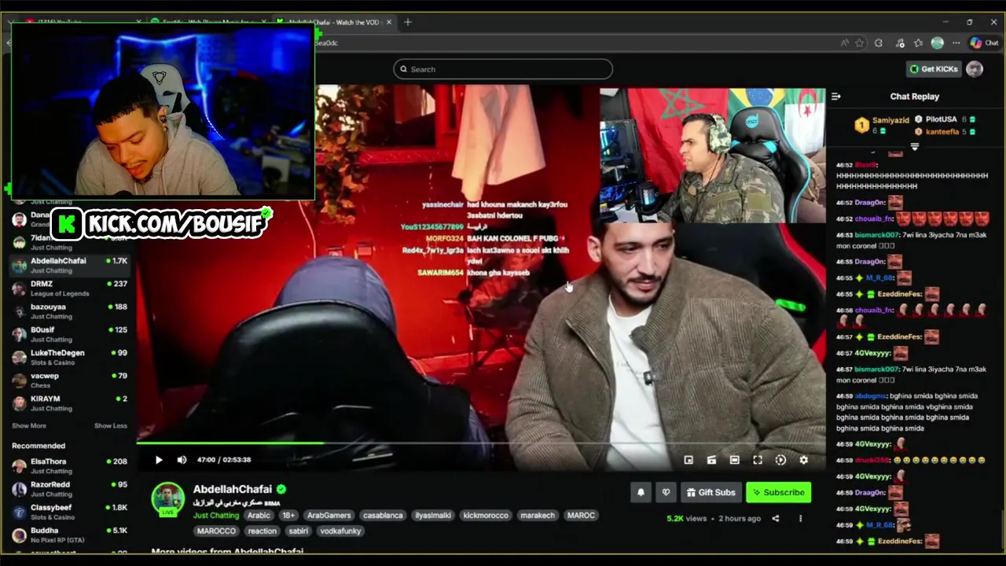
Task: Focus the Kick search field
Action: pyautogui.click(x=503, y=69)
